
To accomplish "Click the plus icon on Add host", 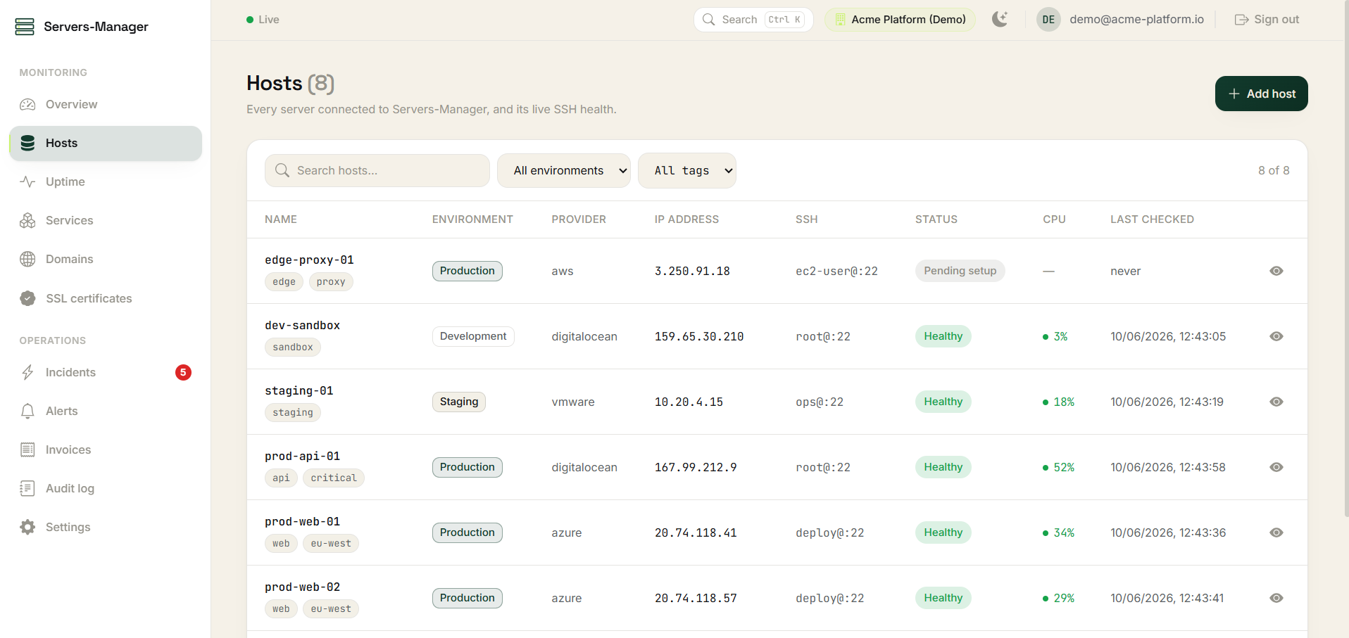I will [x=1234, y=94].
